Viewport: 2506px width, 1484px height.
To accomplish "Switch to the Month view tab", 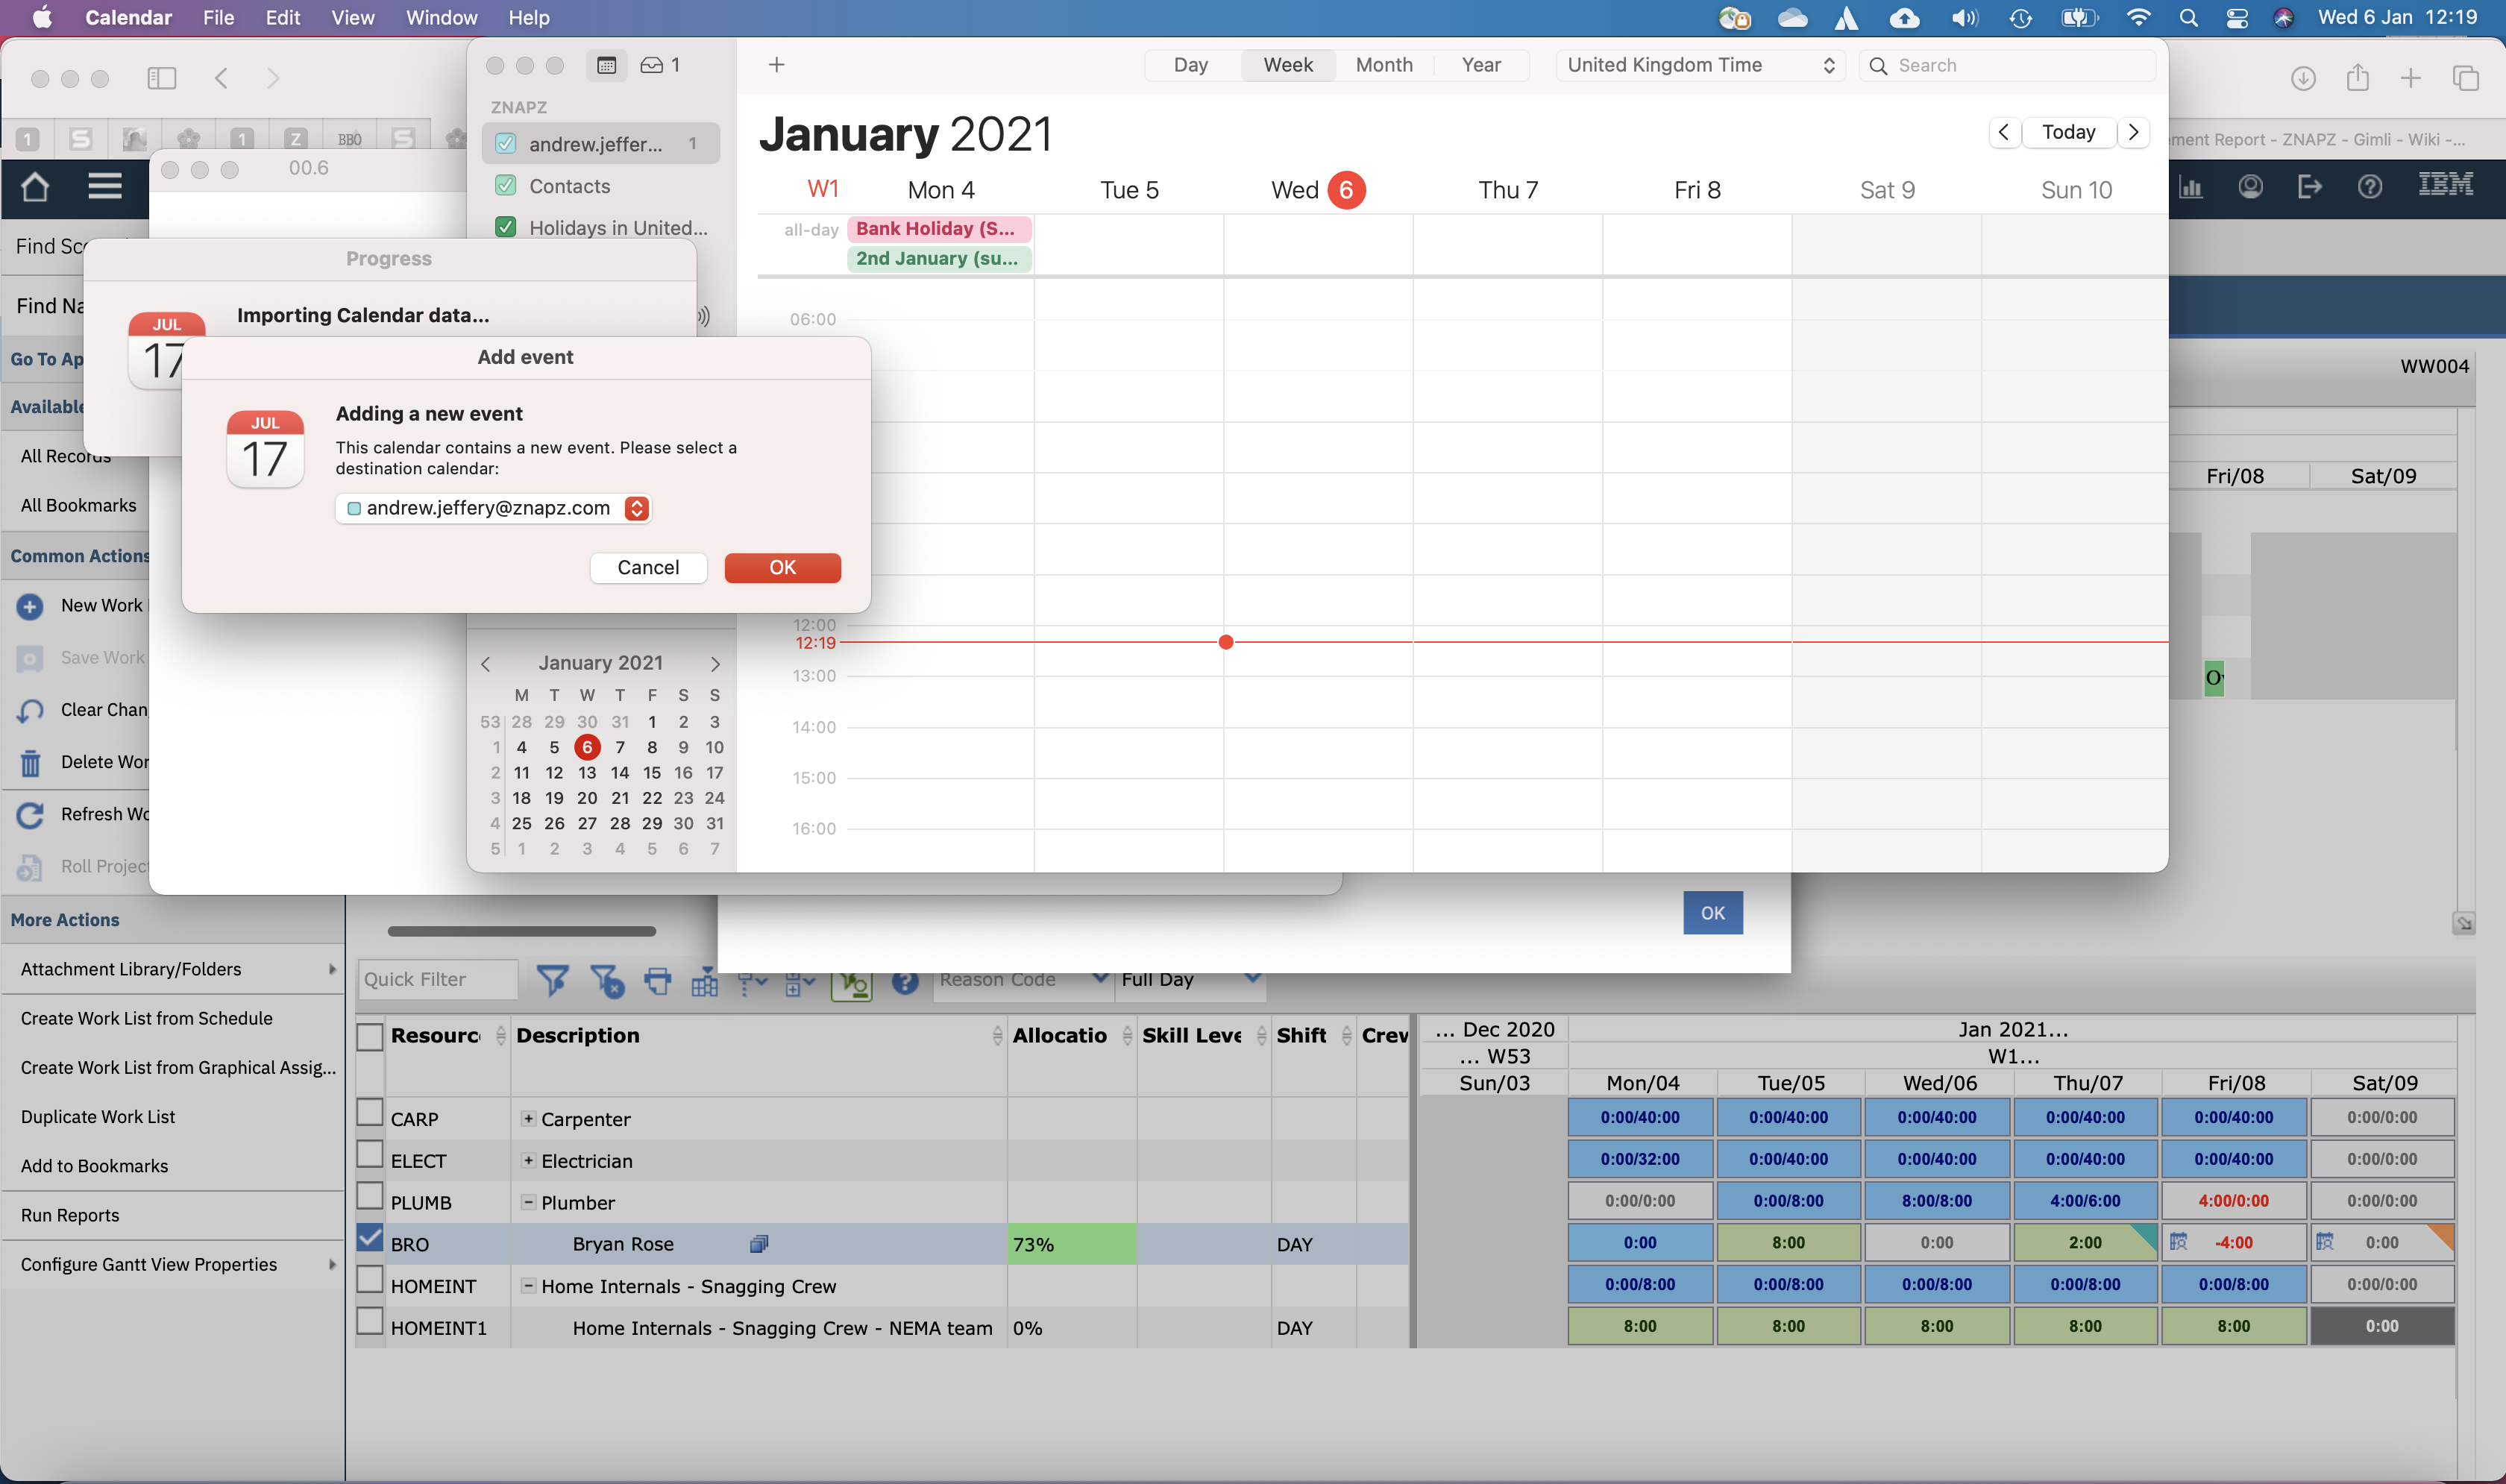I will click(1383, 65).
